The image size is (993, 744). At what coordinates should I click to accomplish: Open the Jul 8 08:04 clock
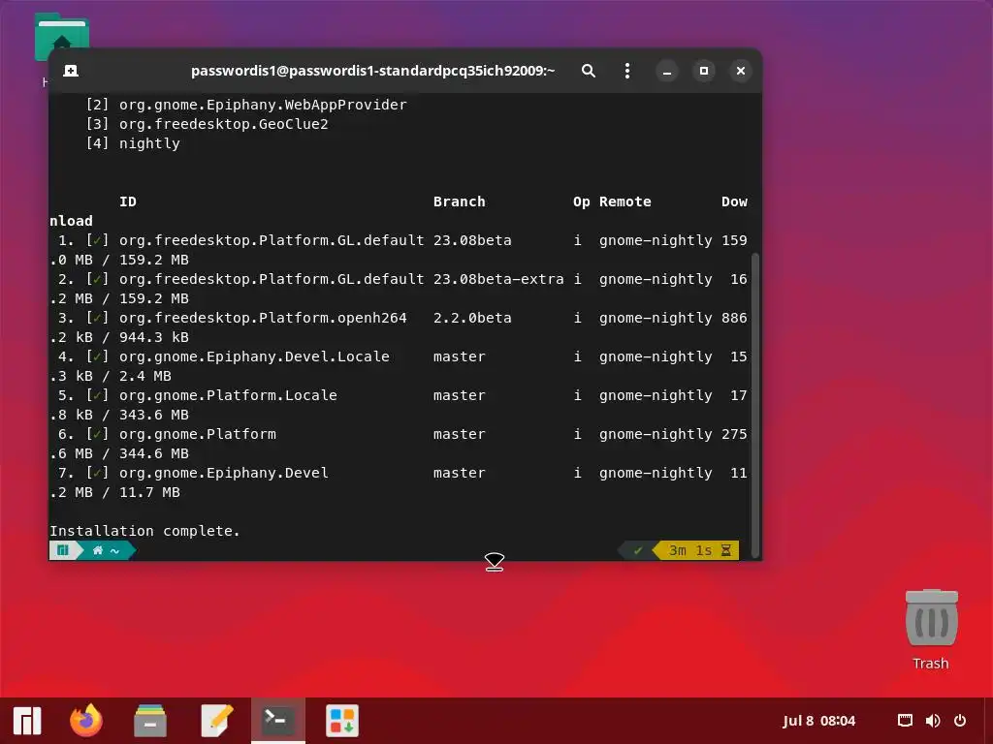click(x=818, y=721)
